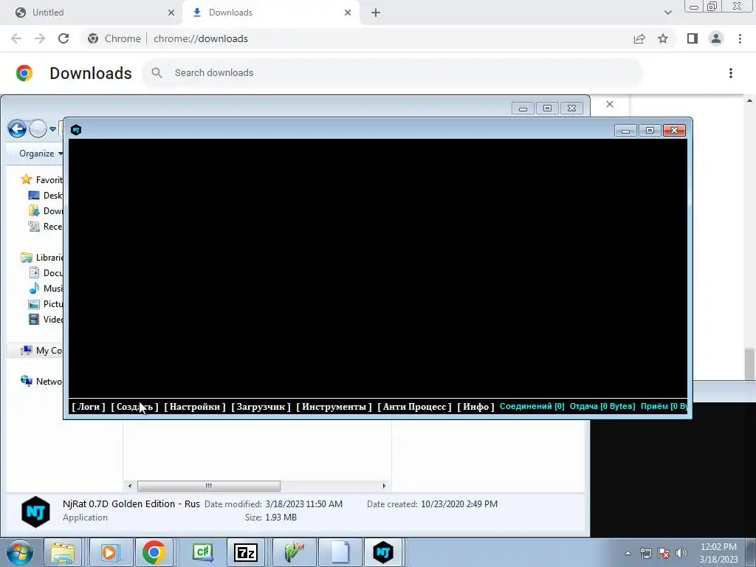Select Desktop in Explorer sidebar

(x=46, y=195)
